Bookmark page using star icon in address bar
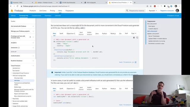This screenshot has height=107, width=190. click(151, 6)
